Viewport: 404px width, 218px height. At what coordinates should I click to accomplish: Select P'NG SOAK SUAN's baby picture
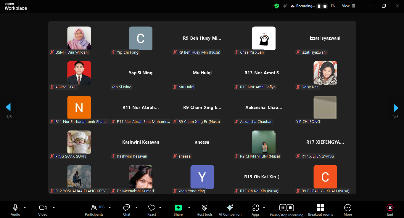coord(79,142)
